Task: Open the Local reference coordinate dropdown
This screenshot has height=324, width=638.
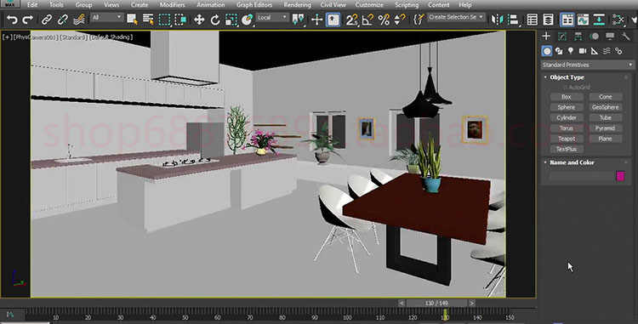Action: point(272,18)
